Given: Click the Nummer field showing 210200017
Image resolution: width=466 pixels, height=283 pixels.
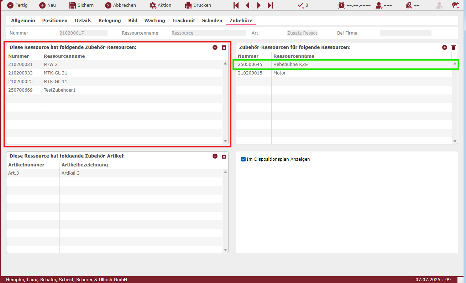Looking at the screenshot, I should tap(83, 33).
